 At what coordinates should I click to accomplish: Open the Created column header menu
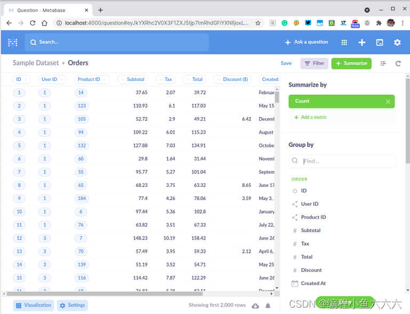tap(269, 79)
